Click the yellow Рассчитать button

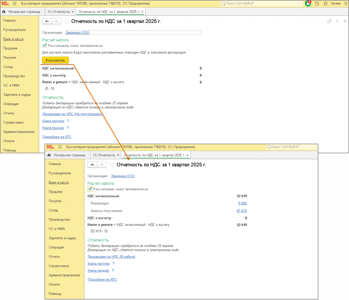[x=56, y=60]
